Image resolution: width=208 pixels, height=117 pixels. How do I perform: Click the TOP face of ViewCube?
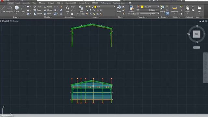pos(197,34)
